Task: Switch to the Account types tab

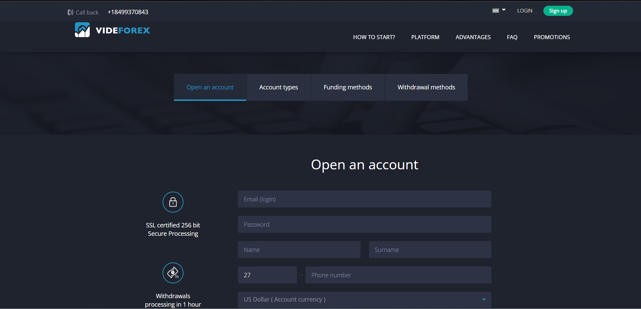Action: point(278,87)
